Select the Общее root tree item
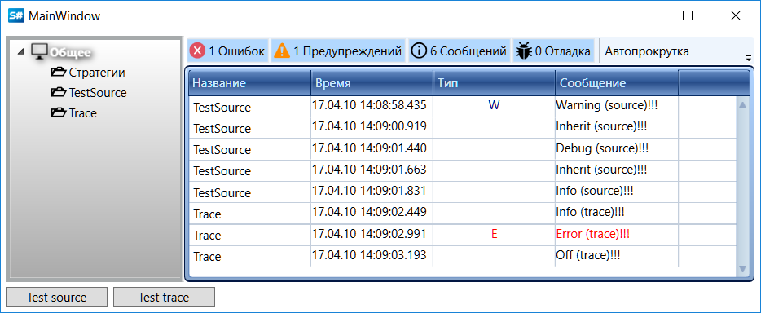 (71, 52)
